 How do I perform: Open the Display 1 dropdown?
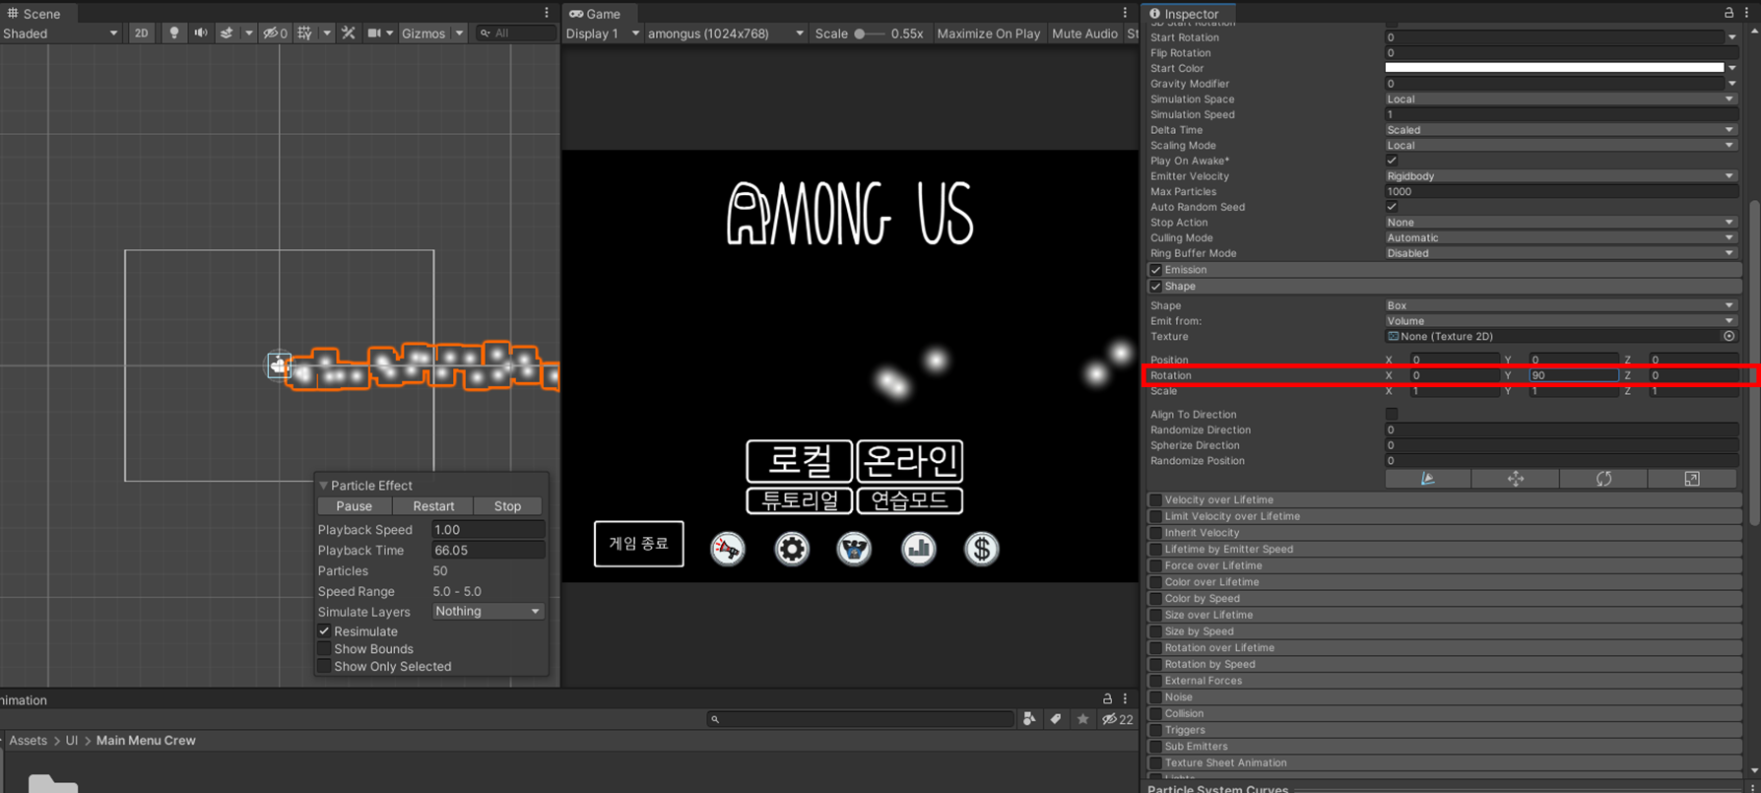point(603,33)
